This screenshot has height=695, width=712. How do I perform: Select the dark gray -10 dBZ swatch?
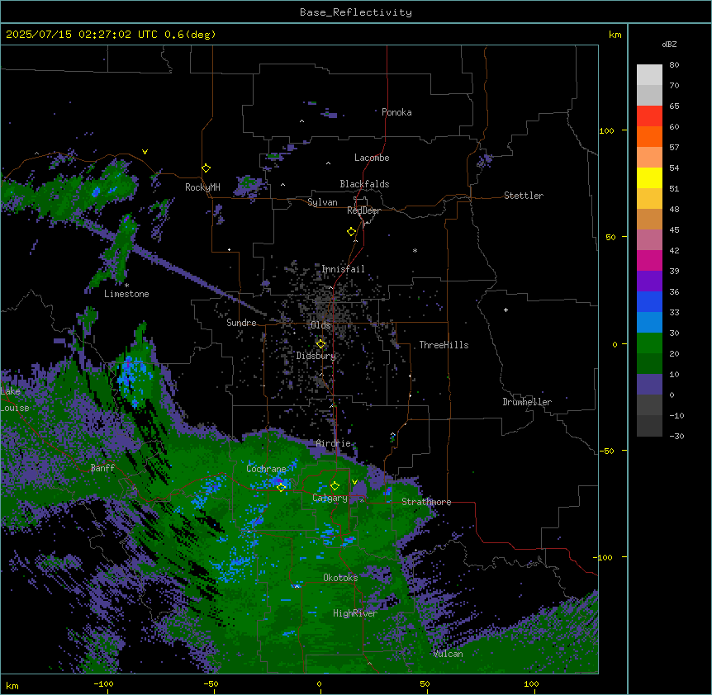(649, 405)
